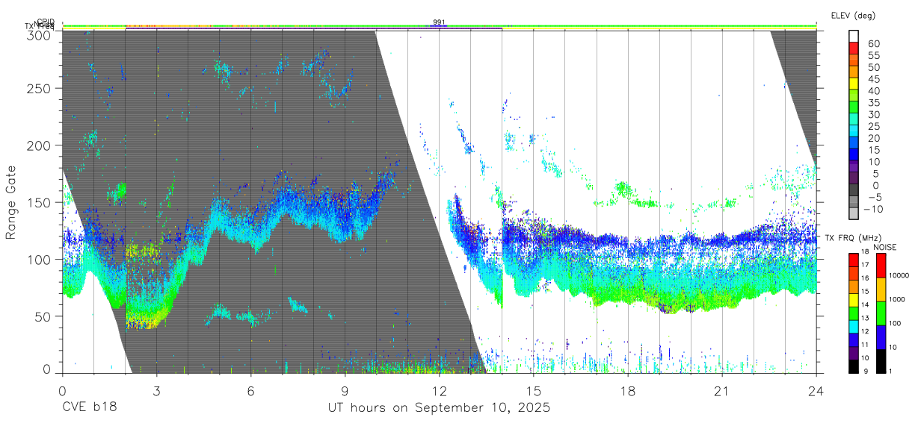Viewport: 918px width, 423px height.
Task: Click TX FRQ legend value "14"
Action: (865, 304)
